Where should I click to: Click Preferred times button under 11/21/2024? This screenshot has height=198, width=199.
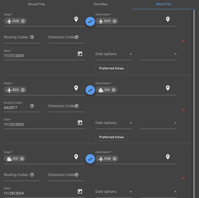(111, 69)
